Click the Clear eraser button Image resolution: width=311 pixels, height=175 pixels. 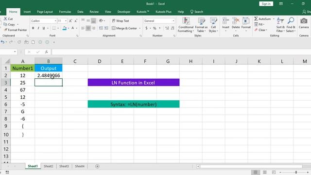click(x=261, y=30)
